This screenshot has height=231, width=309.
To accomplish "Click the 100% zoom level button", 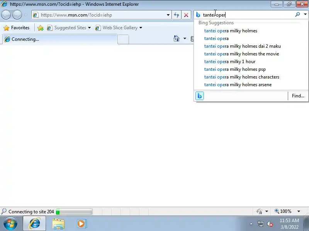I will (283, 211).
